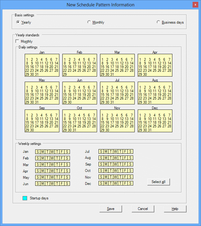Image resolution: width=201 pixels, height=226 pixels.
Task: Enable the Monthly checkbox under Yearly standards
Action: tap(17, 41)
